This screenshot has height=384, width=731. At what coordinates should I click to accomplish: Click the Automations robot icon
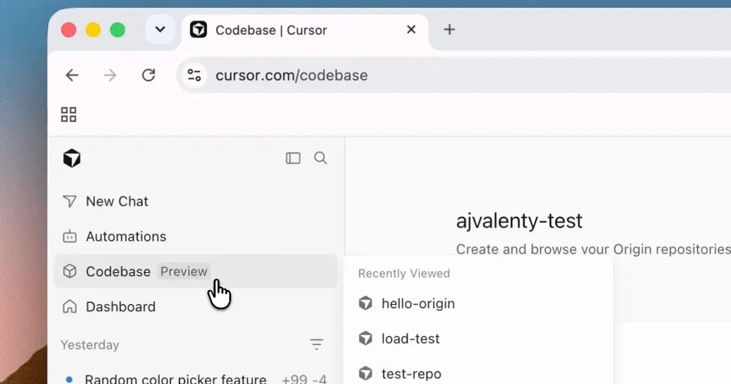click(70, 236)
